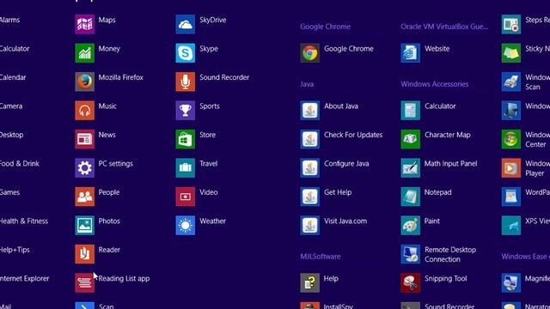Open PC settings gear icon
The image size is (550, 309).
[84, 168]
